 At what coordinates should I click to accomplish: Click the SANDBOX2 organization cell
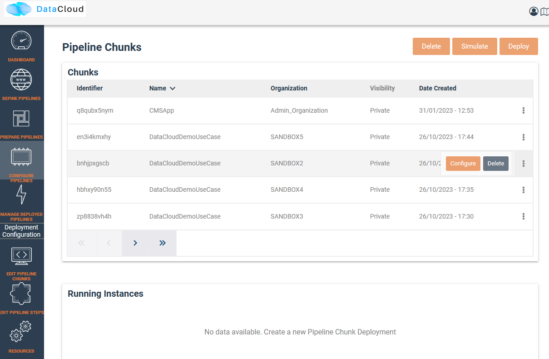pyautogui.click(x=287, y=163)
